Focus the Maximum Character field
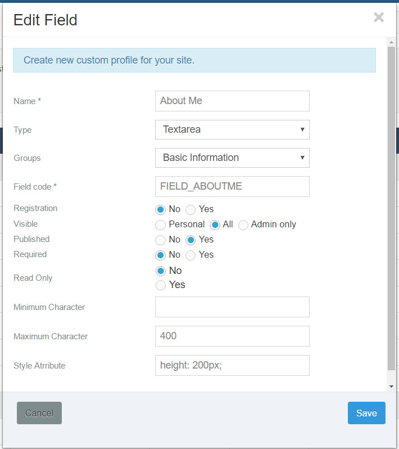The height and width of the screenshot is (449, 399). [x=232, y=336]
